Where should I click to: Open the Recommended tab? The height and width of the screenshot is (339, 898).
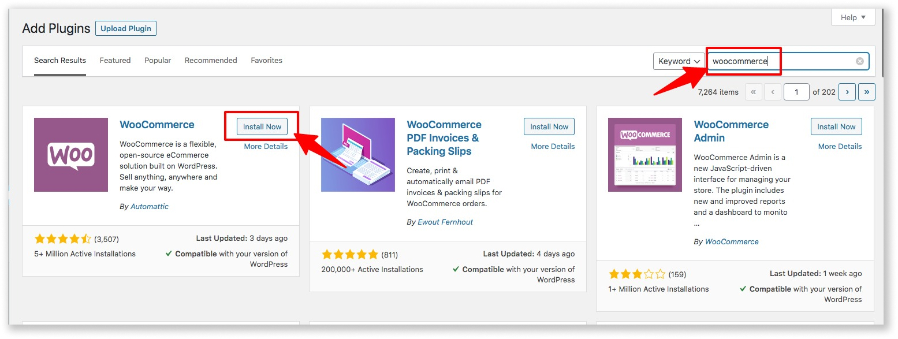(x=211, y=61)
